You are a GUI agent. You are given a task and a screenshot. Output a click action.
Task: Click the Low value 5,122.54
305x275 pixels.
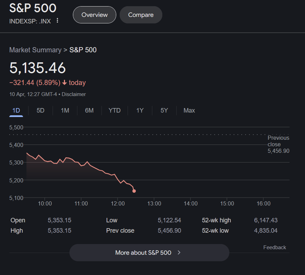170,220
